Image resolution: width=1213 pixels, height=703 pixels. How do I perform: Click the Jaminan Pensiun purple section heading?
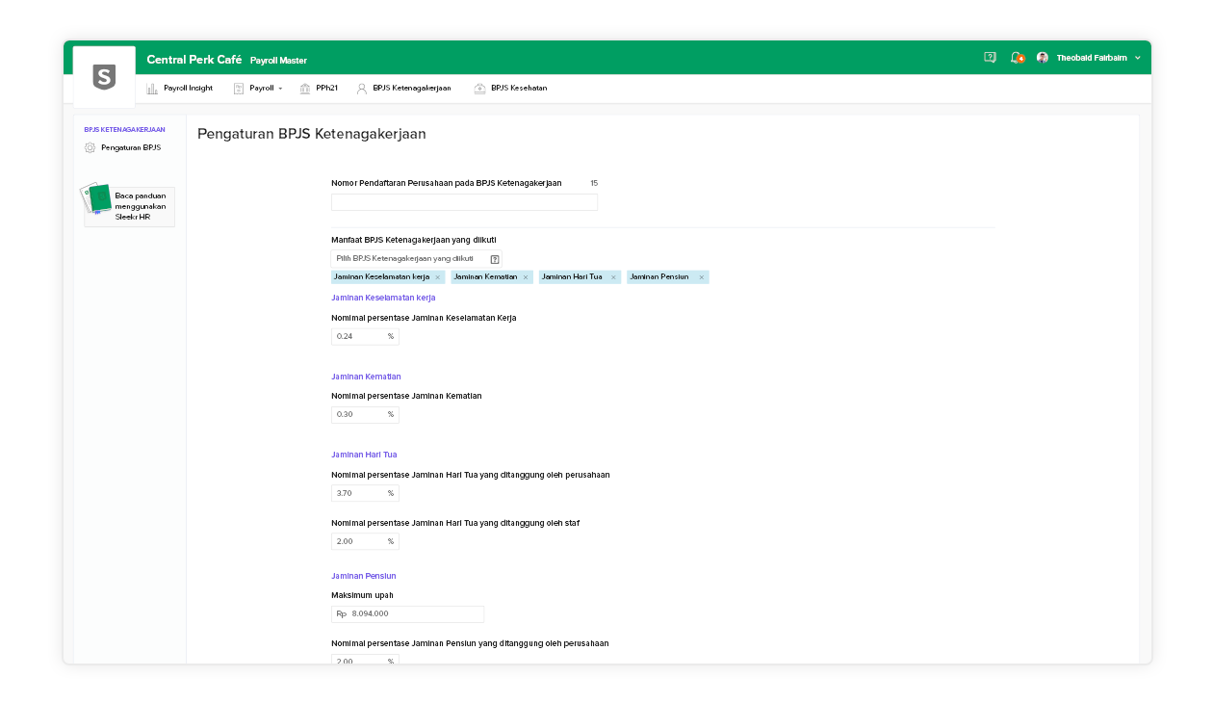click(x=364, y=576)
